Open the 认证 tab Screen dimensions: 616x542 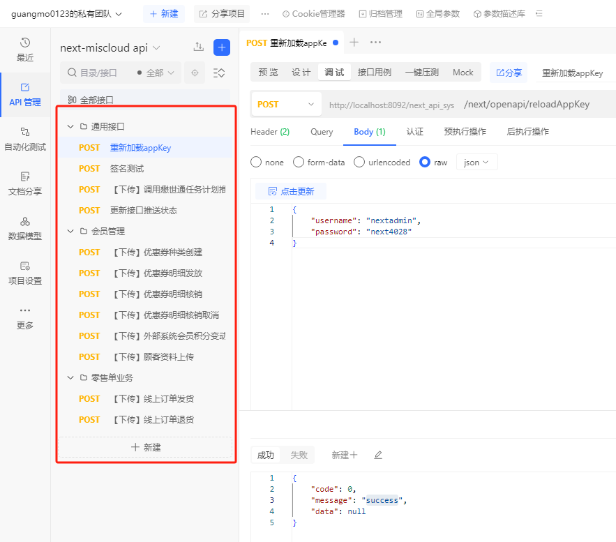click(414, 132)
